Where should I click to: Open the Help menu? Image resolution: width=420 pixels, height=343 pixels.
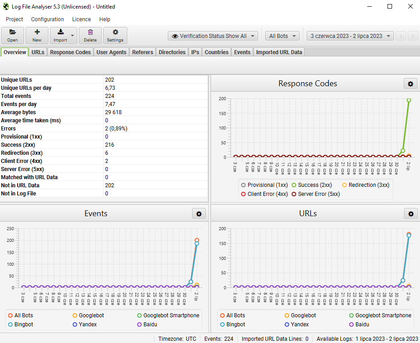coord(105,19)
